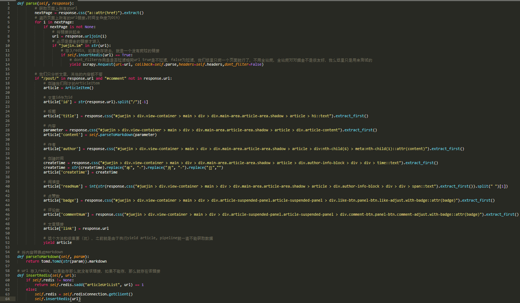The image size is (520, 303).
Task: Click 'self.parseToMarkdown(parameter)' call on line 29
Action: coord(122,135)
